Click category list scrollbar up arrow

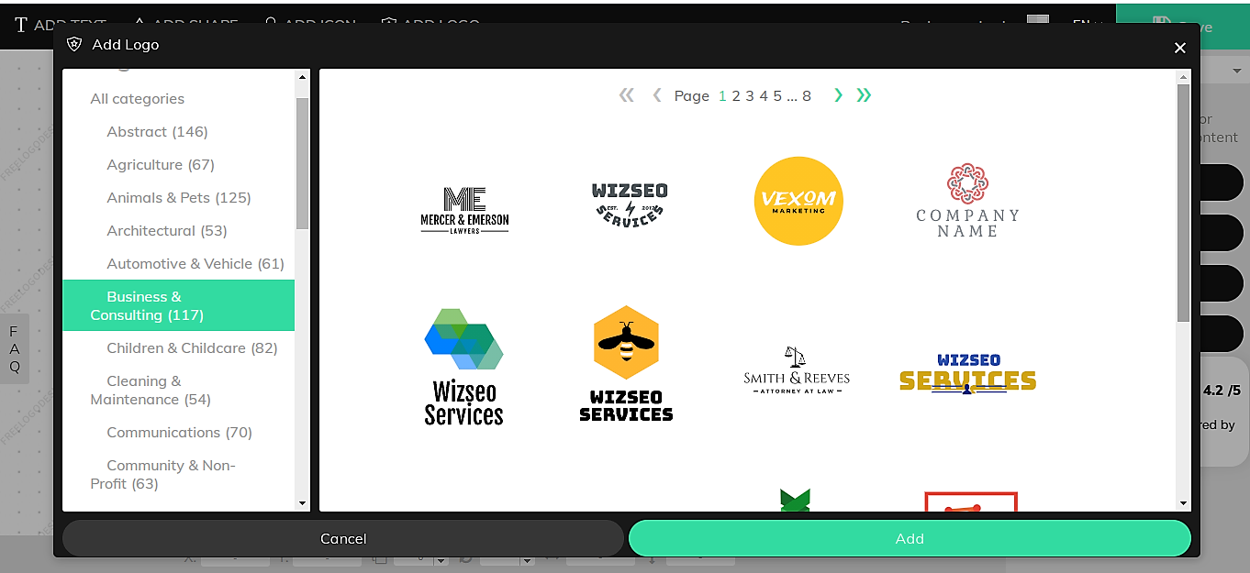[303, 78]
